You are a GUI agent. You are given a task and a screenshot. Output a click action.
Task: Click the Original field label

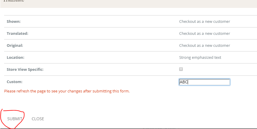point(15,46)
